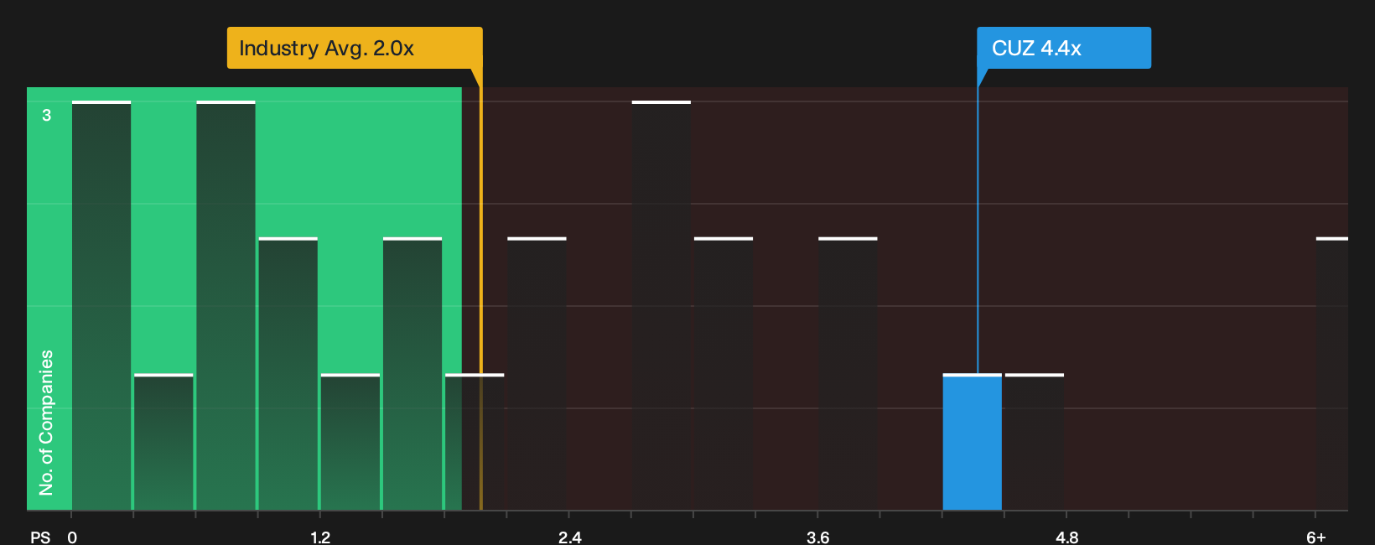This screenshot has width=1375, height=545.
Task: Click the "1.2" x-axis label
Action: (x=320, y=537)
